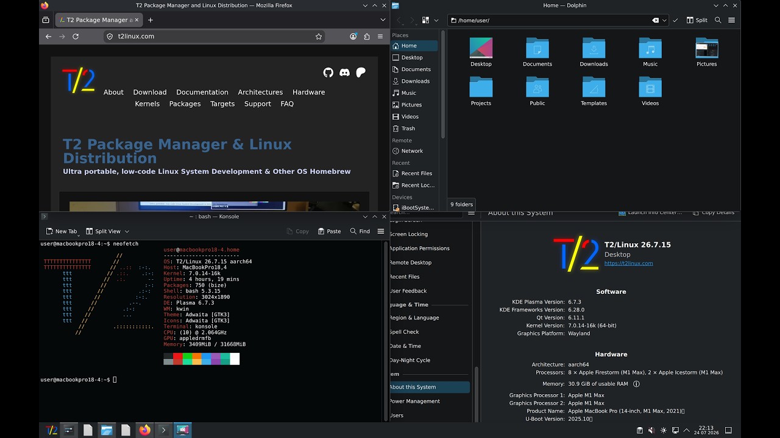Click the info icon next to usable RAM
This screenshot has height=438, width=780.
click(x=636, y=384)
